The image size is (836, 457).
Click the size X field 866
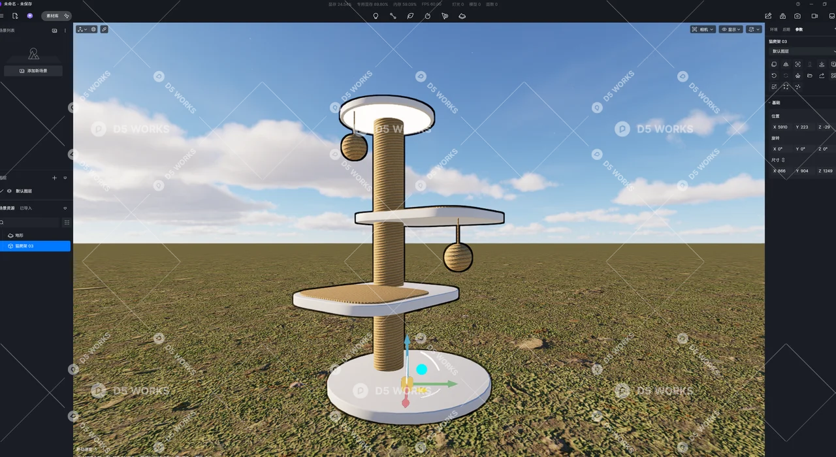coord(781,171)
